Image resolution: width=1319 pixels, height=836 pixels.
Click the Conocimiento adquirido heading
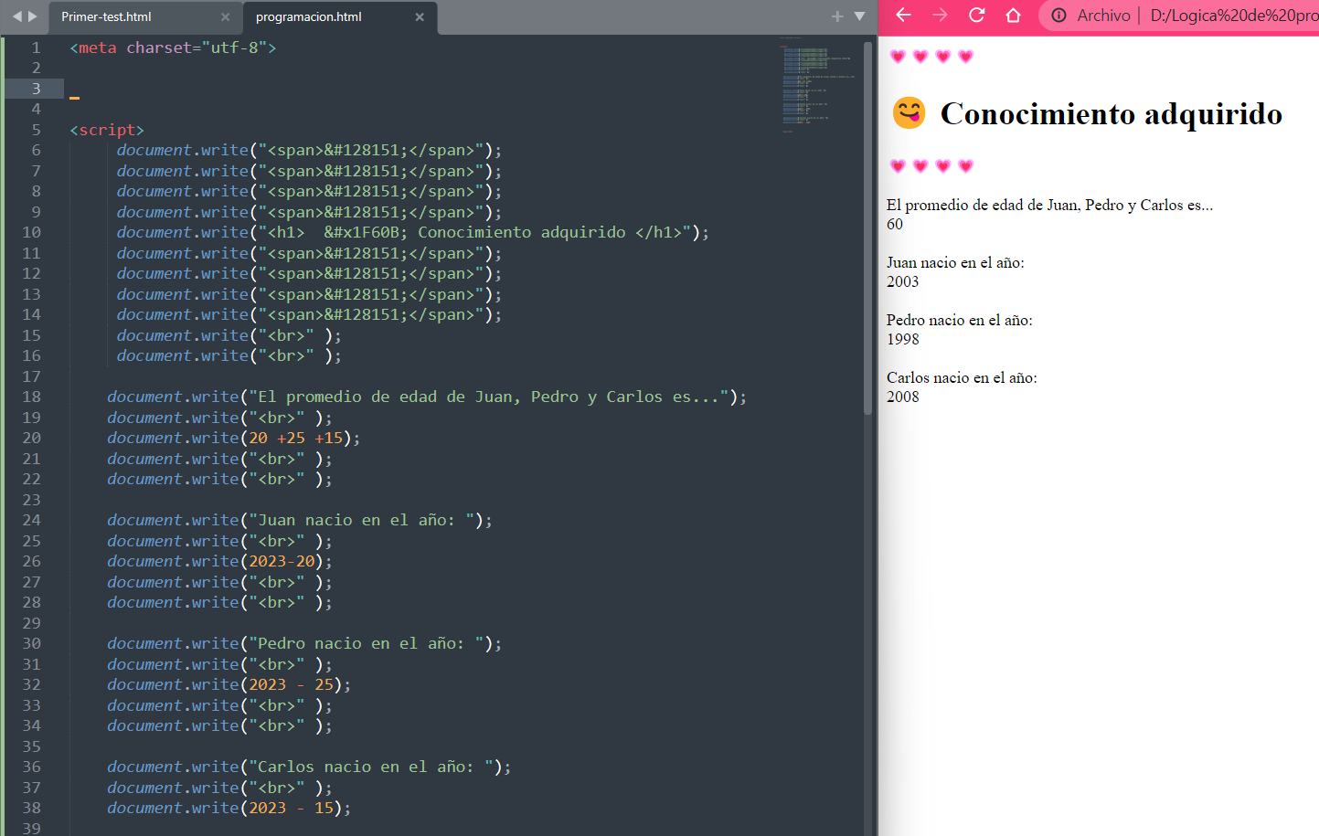pyautogui.click(x=1111, y=113)
